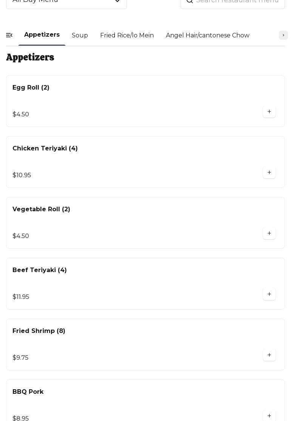Viewport: 291px width, 421px height.
Task: Open the Egg Roll (2) item name
Action: click(x=31, y=88)
